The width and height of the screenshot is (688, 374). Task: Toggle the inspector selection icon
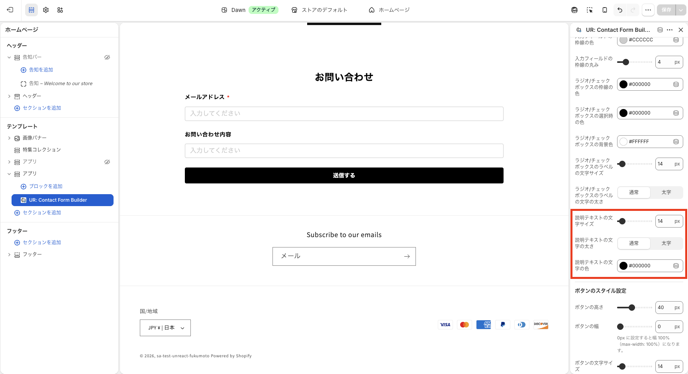coord(590,10)
